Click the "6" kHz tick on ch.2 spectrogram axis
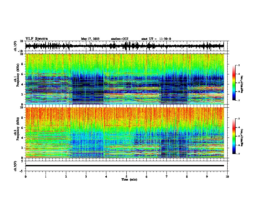This screenshot has width=256, height=198. pyautogui.click(x=22, y=127)
